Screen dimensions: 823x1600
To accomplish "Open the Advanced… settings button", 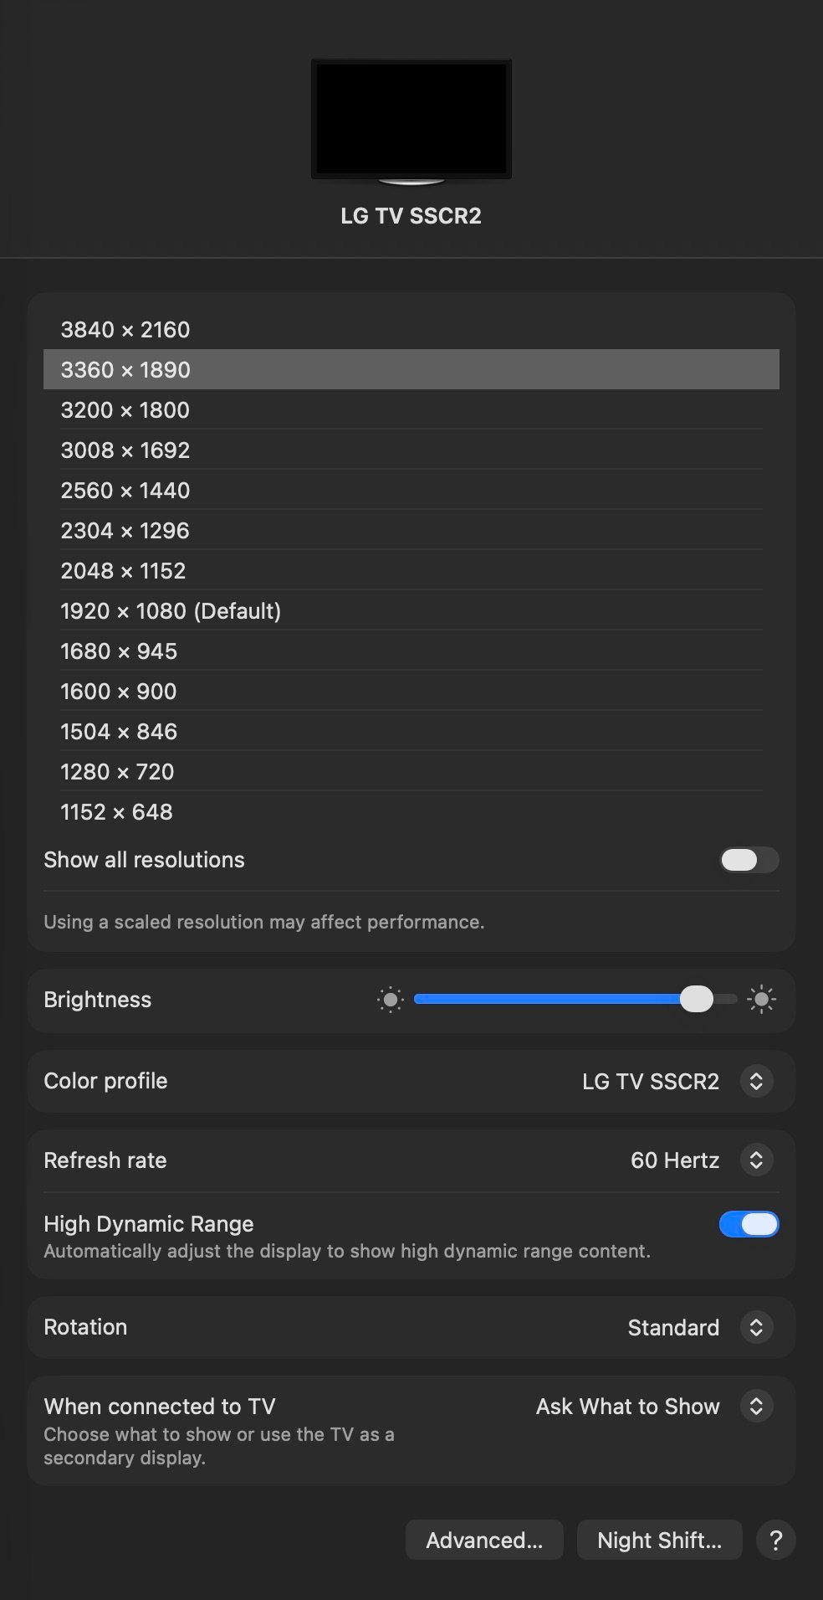I will [484, 1540].
